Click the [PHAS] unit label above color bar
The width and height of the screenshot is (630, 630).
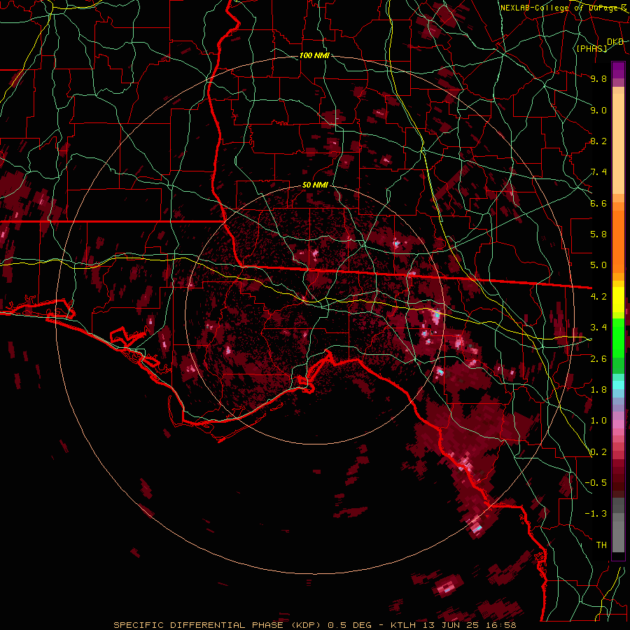[591, 49]
